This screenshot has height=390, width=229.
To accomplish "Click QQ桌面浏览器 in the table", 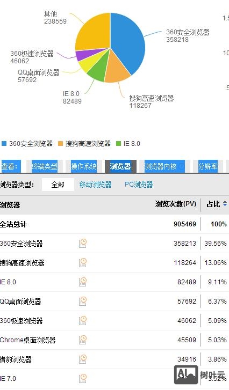I will 20,301.
